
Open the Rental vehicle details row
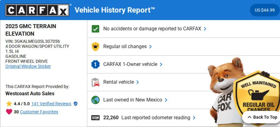click(118, 82)
